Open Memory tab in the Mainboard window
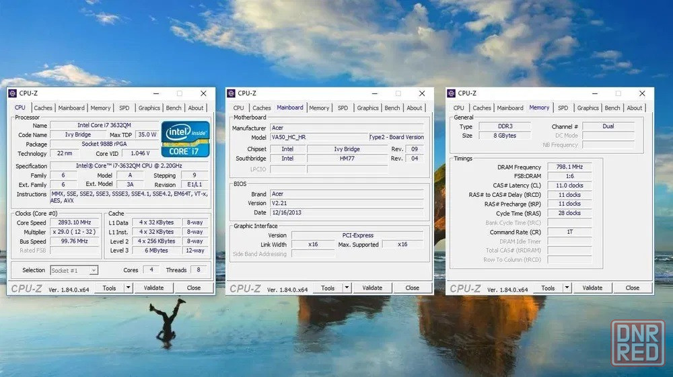This screenshot has height=377, width=673. point(319,108)
